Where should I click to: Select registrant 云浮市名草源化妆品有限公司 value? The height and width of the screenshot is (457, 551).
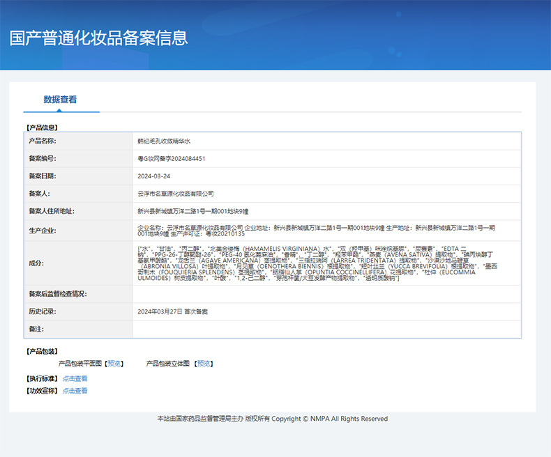pos(175,194)
